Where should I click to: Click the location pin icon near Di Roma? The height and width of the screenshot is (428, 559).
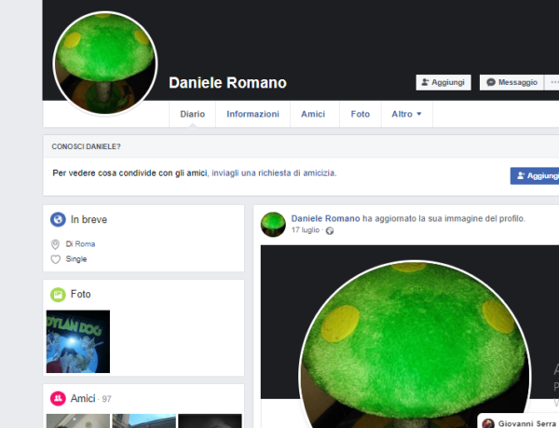55,244
